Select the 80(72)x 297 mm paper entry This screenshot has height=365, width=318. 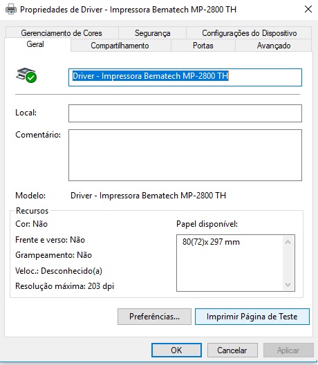(211, 242)
